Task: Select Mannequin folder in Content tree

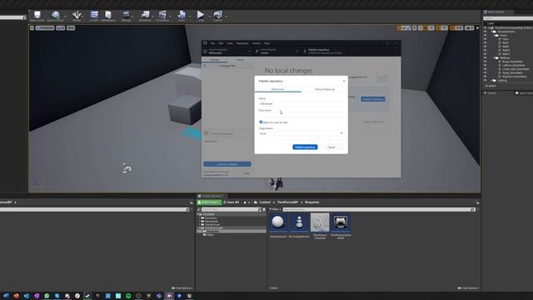Action: (x=211, y=222)
